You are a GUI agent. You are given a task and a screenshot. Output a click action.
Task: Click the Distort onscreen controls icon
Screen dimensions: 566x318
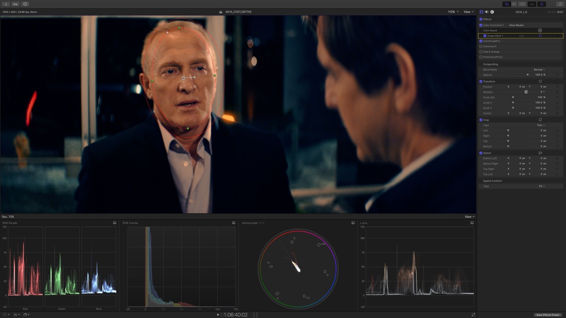[x=540, y=153]
